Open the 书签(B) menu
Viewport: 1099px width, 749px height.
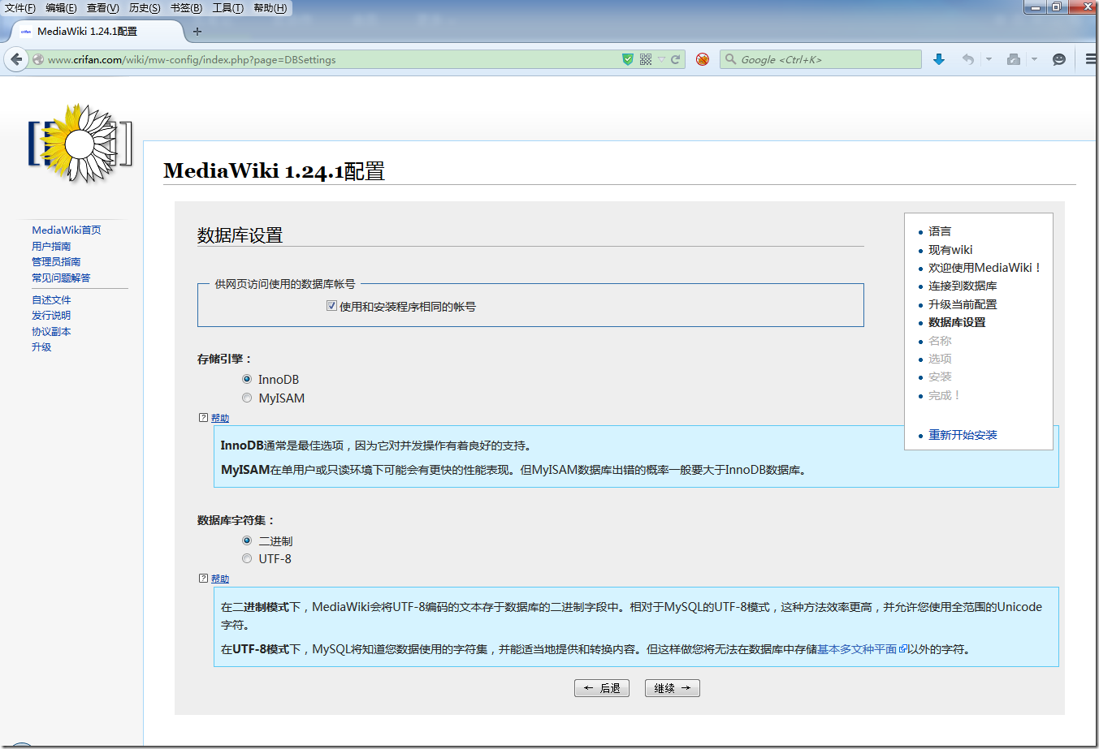click(186, 8)
